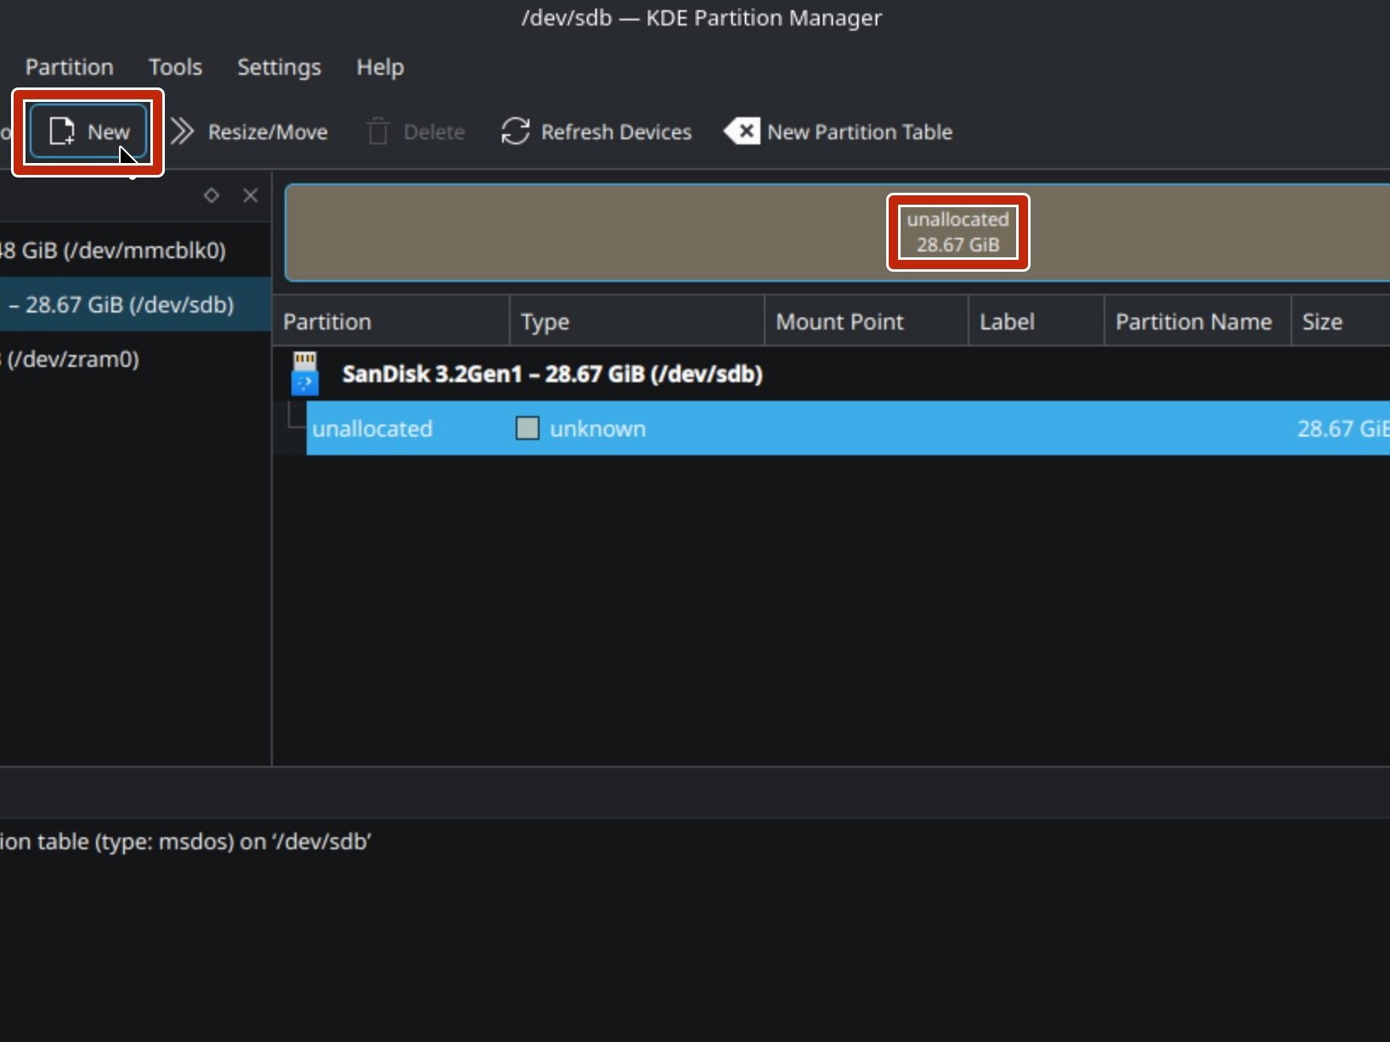1390x1042 pixels.
Task: Click the Refresh Devices icon
Action: (x=516, y=132)
